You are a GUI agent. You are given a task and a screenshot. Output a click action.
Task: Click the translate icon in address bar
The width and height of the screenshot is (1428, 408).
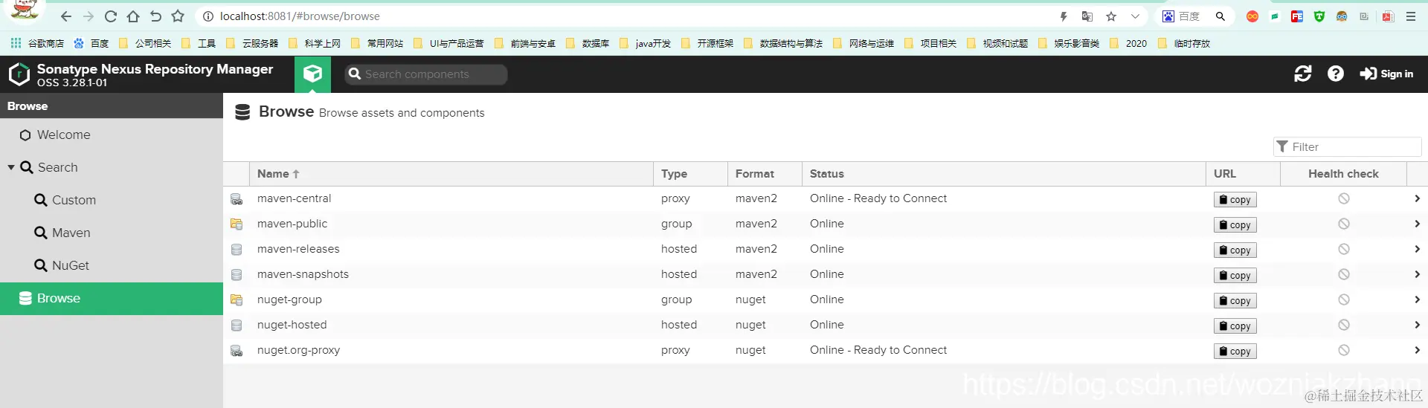1087,16
